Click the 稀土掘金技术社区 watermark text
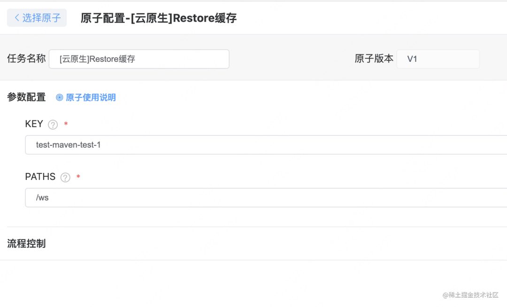This screenshot has height=307, width=507. 472,295
